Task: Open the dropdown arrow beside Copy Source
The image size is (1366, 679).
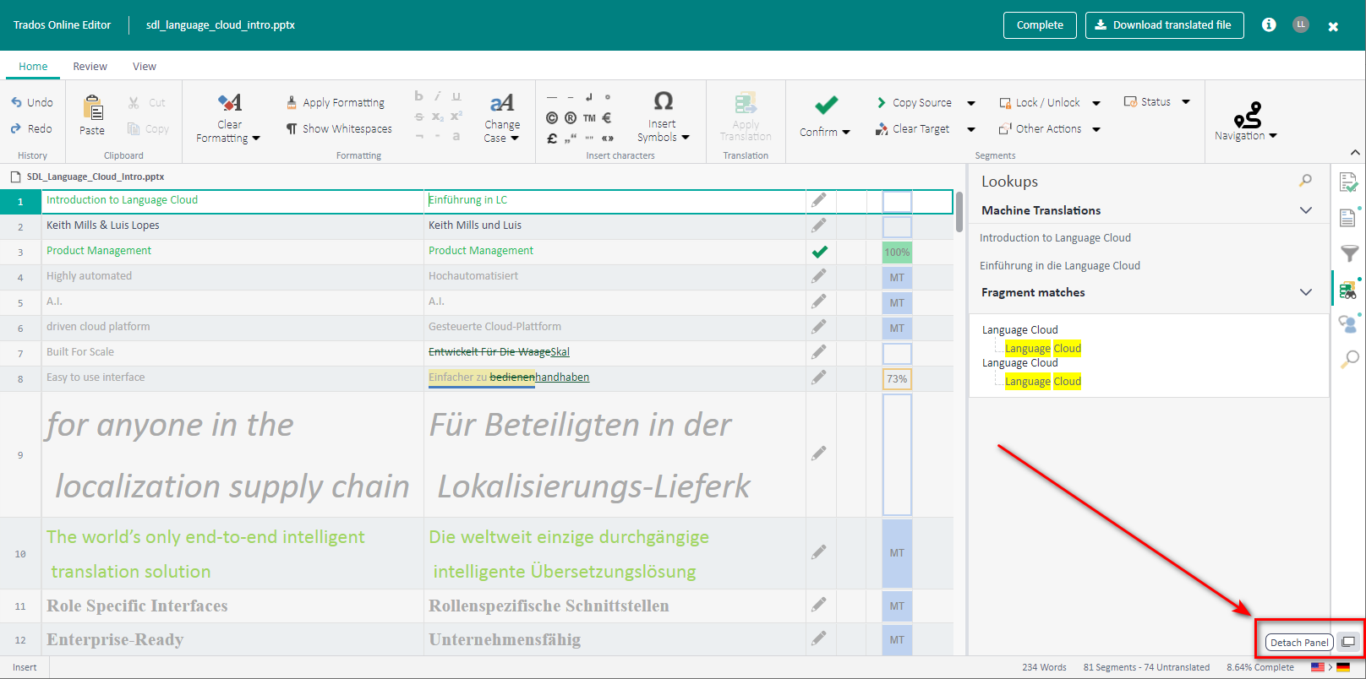Action: (971, 103)
